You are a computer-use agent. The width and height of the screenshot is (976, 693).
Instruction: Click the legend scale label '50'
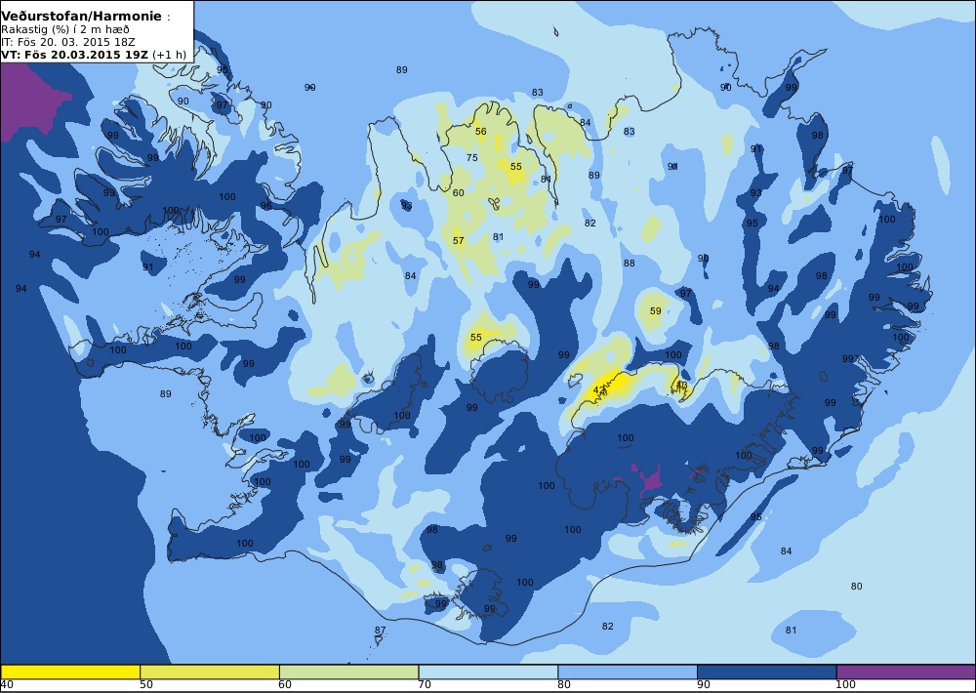point(146,685)
